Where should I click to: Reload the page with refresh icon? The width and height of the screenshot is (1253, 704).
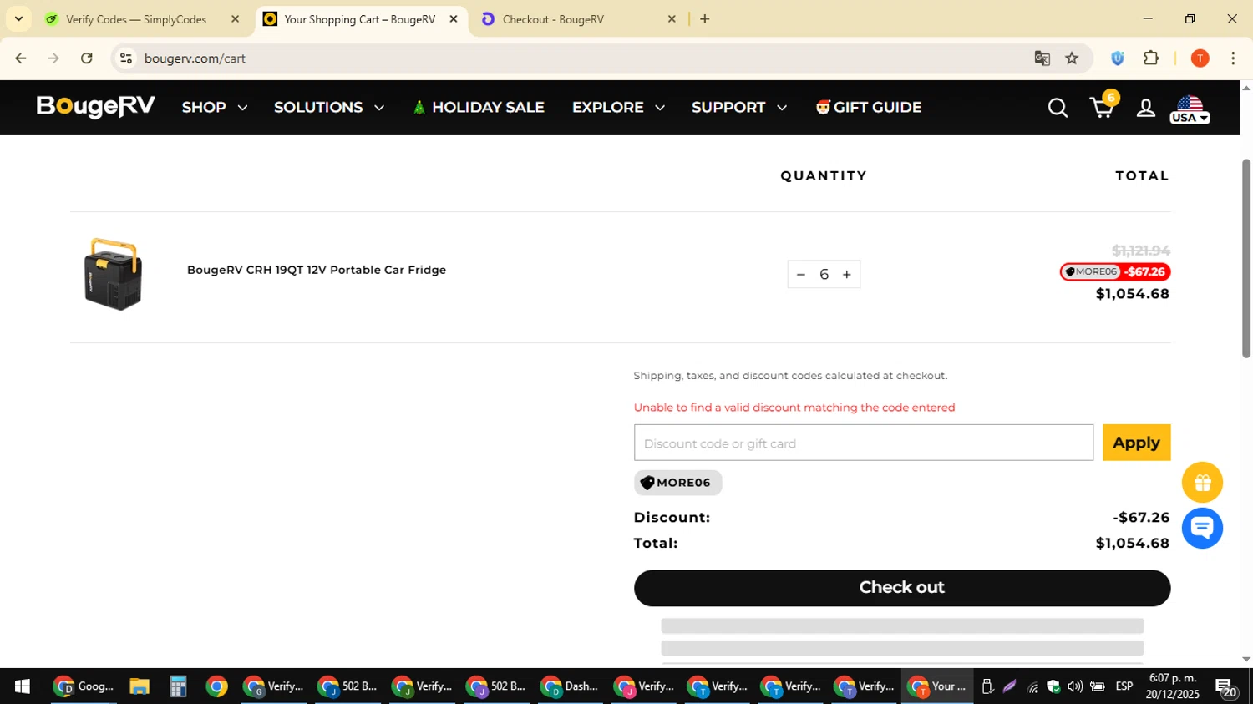87,58
